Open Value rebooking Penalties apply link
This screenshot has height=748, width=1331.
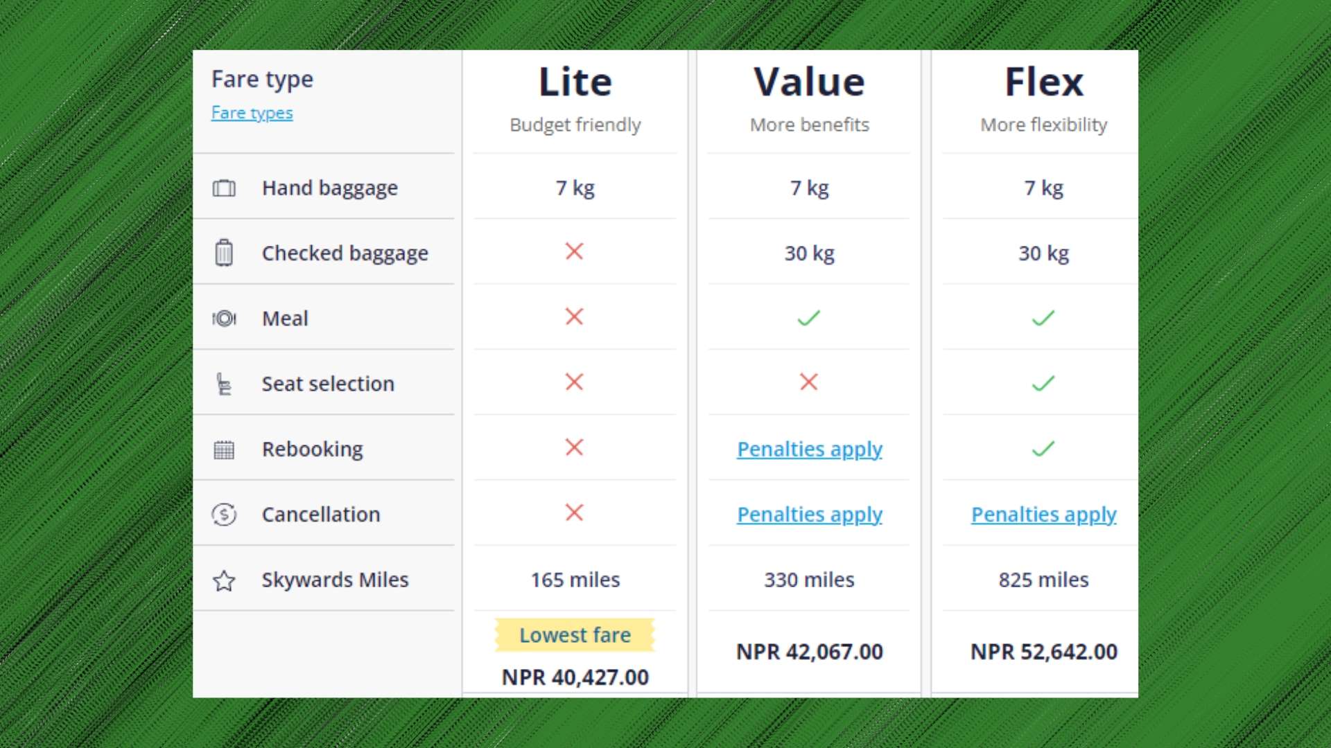pyautogui.click(x=809, y=449)
